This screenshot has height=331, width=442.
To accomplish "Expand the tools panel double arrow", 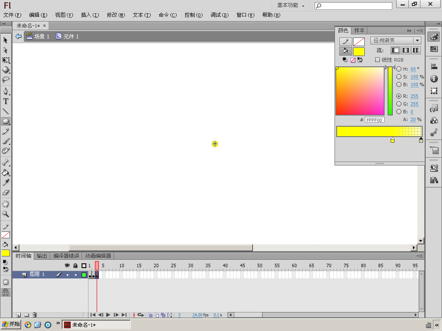I will (3, 24).
